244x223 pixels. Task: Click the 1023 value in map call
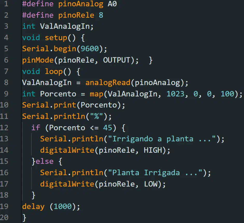pos(175,94)
